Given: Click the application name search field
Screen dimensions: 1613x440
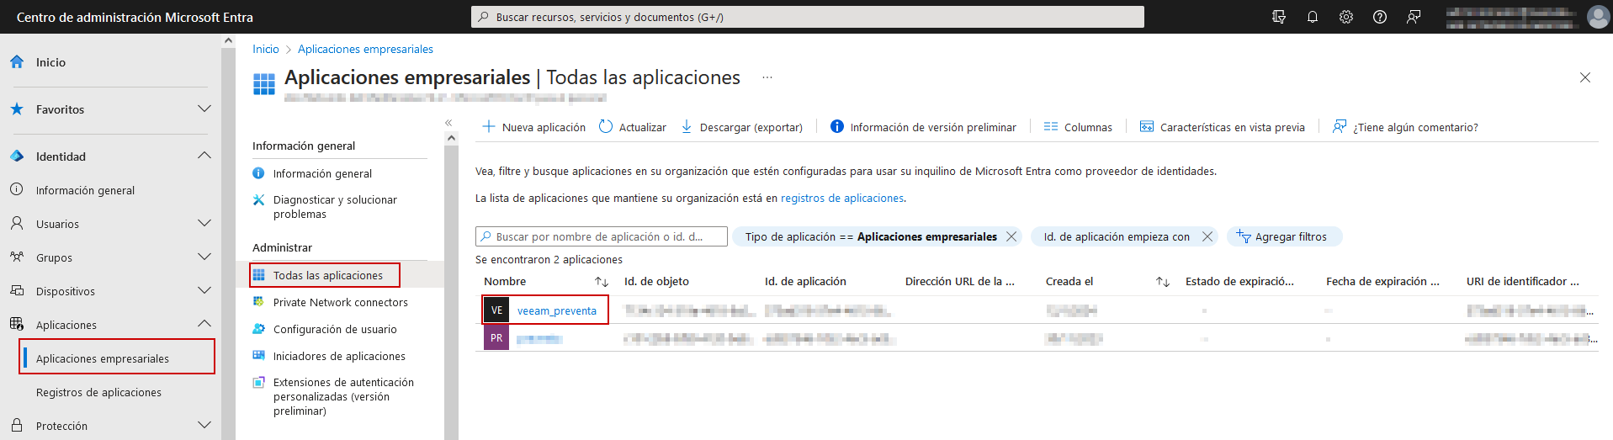Looking at the screenshot, I should 602,236.
